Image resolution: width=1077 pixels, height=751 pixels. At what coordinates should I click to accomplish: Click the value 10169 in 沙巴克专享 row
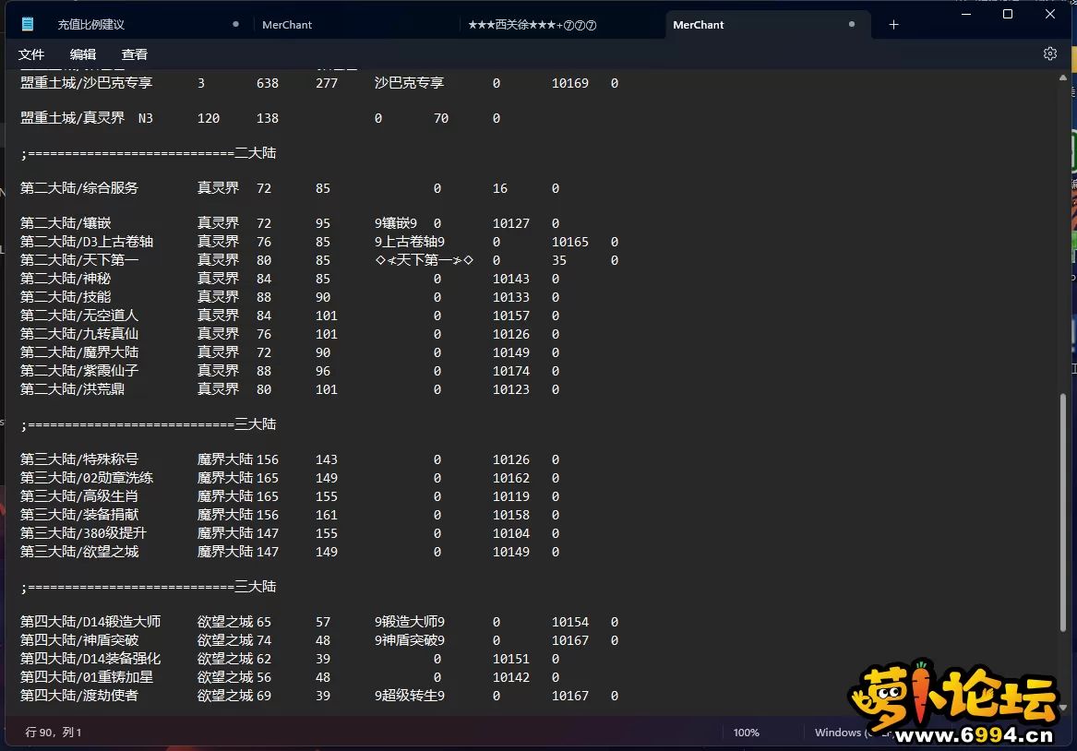coord(570,83)
